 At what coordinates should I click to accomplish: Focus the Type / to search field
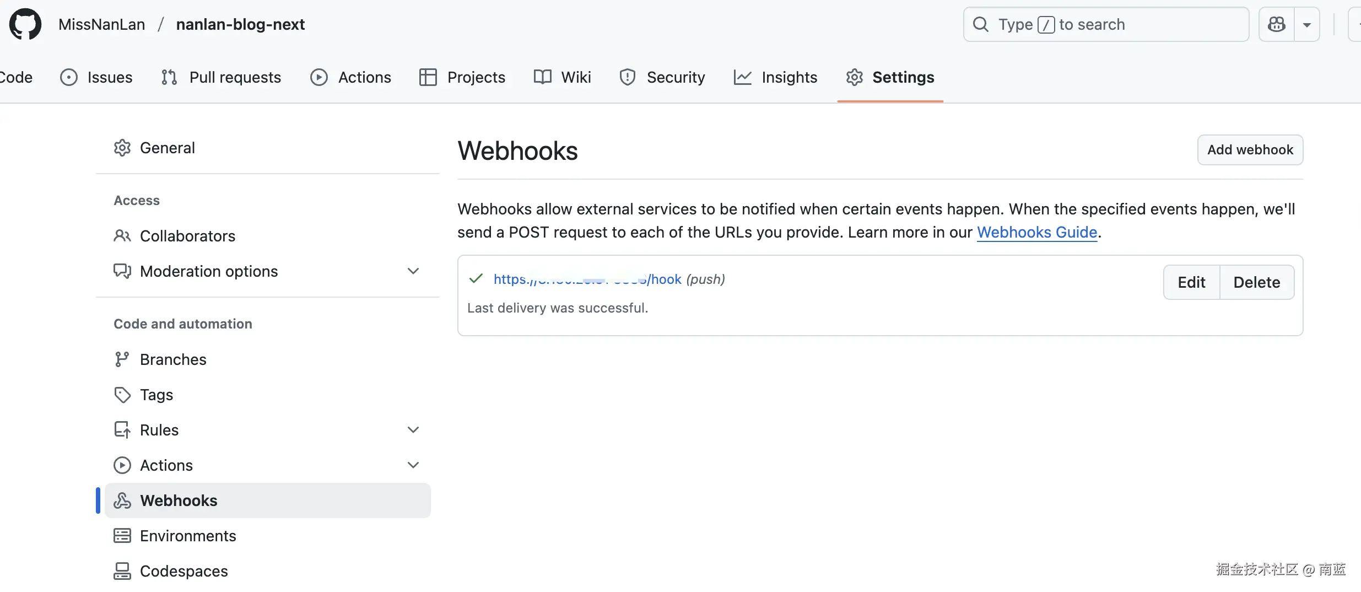(1106, 24)
